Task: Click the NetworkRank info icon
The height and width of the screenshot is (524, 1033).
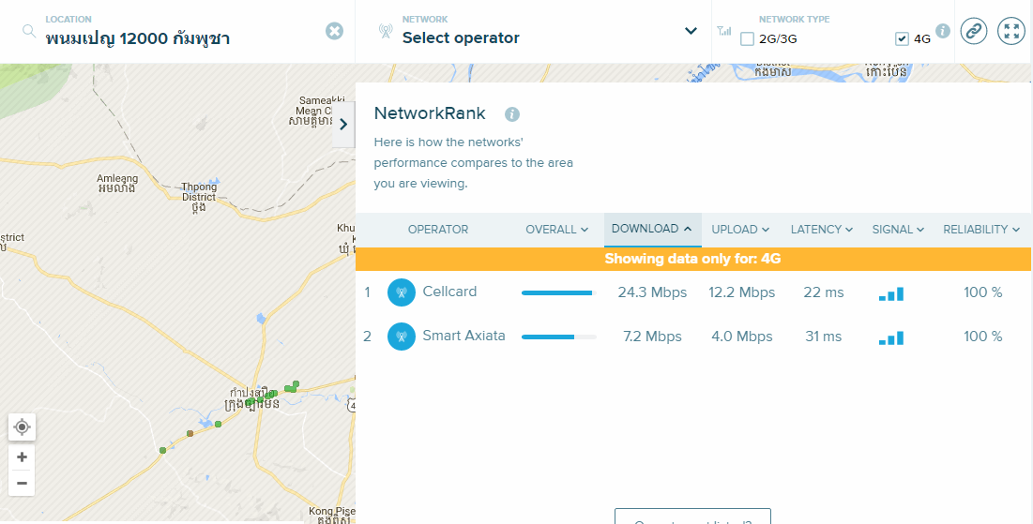Action: point(511,114)
